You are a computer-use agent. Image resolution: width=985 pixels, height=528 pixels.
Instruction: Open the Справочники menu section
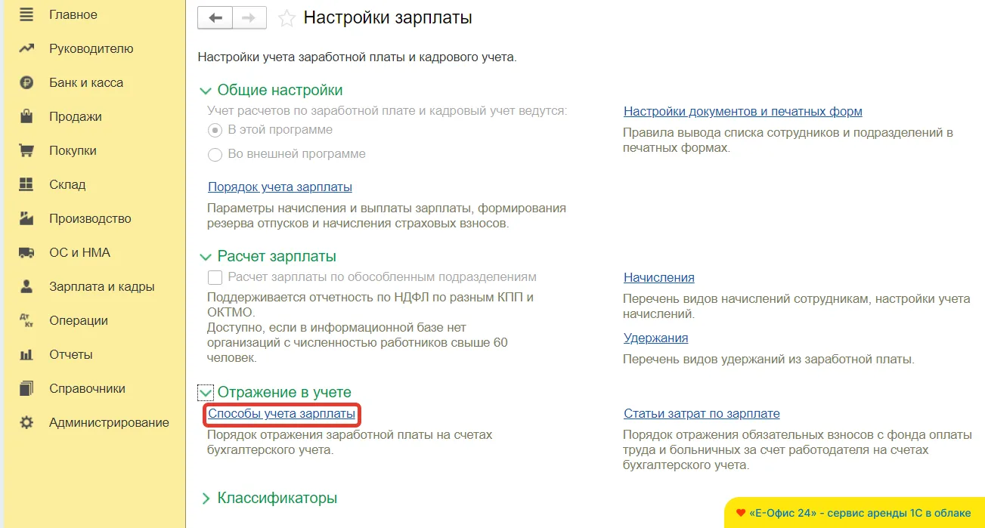tap(87, 388)
